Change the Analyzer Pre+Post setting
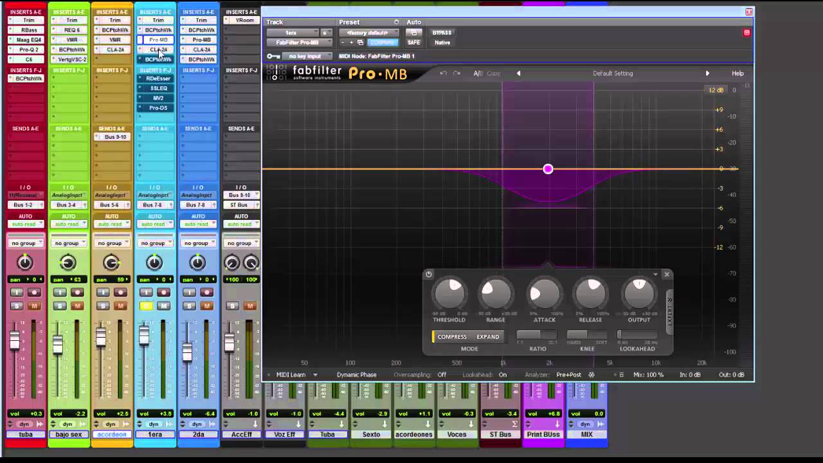This screenshot has height=463, width=823. (x=569, y=375)
